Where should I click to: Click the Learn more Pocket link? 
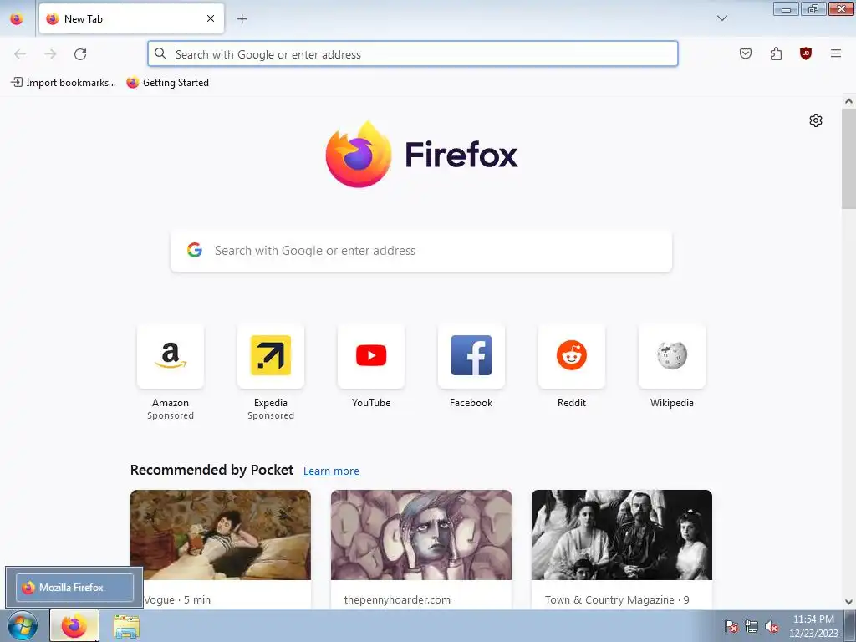331,471
